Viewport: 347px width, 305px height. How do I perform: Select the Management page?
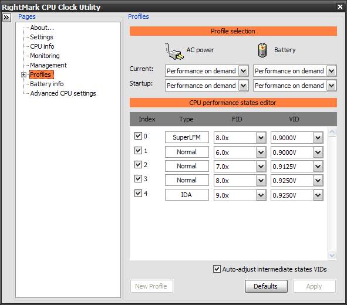tap(48, 65)
